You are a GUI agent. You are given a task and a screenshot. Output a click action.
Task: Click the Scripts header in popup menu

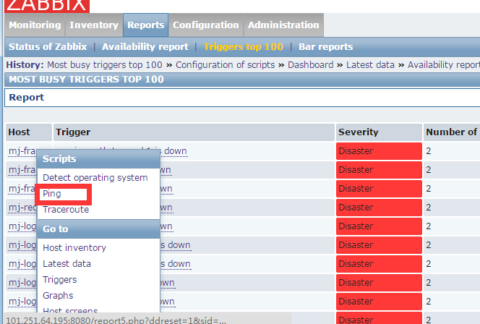point(98,159)
